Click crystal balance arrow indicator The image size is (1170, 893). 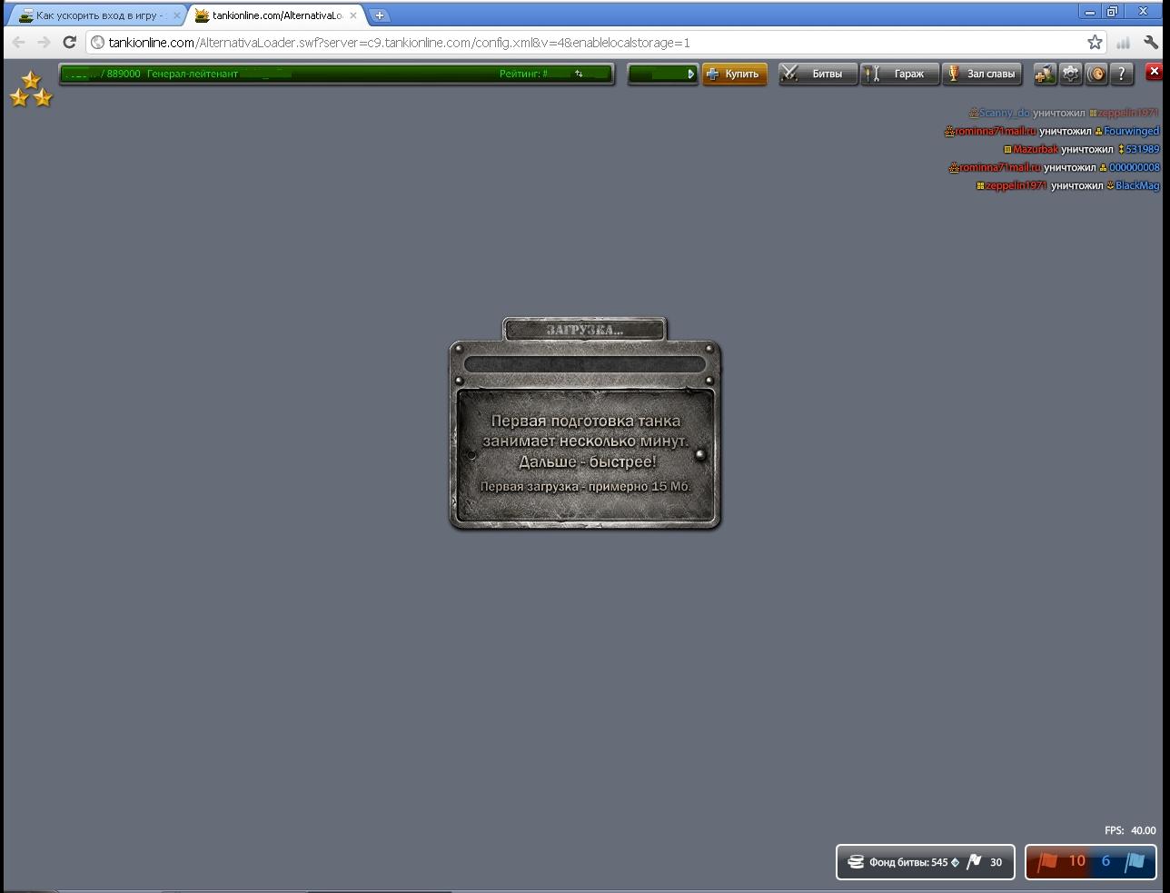point(690,74)
